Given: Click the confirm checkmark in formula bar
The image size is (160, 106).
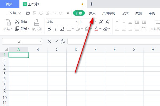Looking at the screenshot, I should (x=56, y=41).
